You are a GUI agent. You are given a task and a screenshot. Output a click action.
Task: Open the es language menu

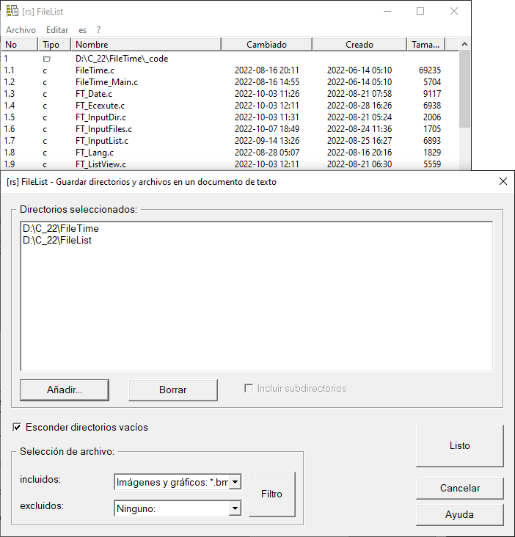coord(83,30)
